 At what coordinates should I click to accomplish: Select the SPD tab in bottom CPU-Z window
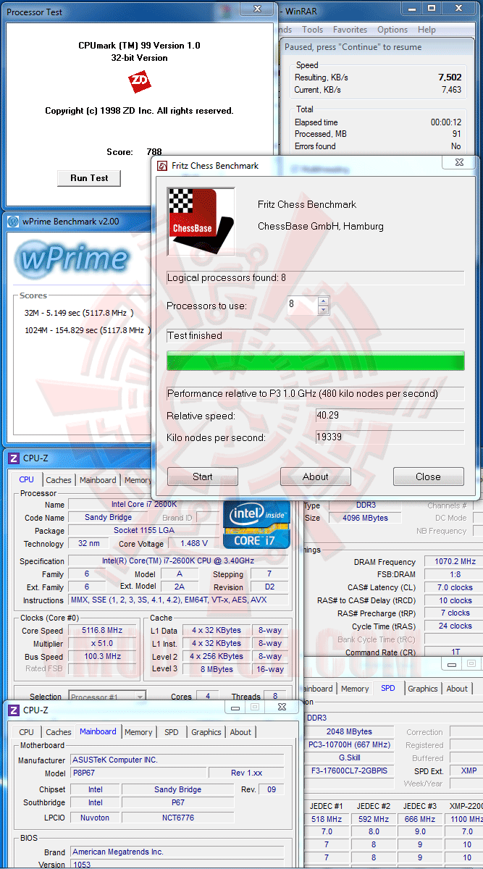(x=171, y=732)
